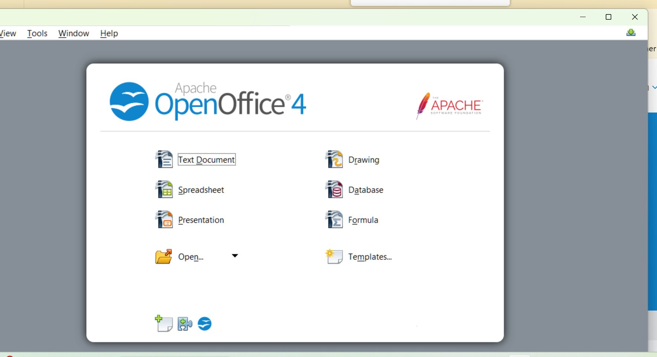Open a new Text Document via label
657x357 pixels.
point(207,160)
